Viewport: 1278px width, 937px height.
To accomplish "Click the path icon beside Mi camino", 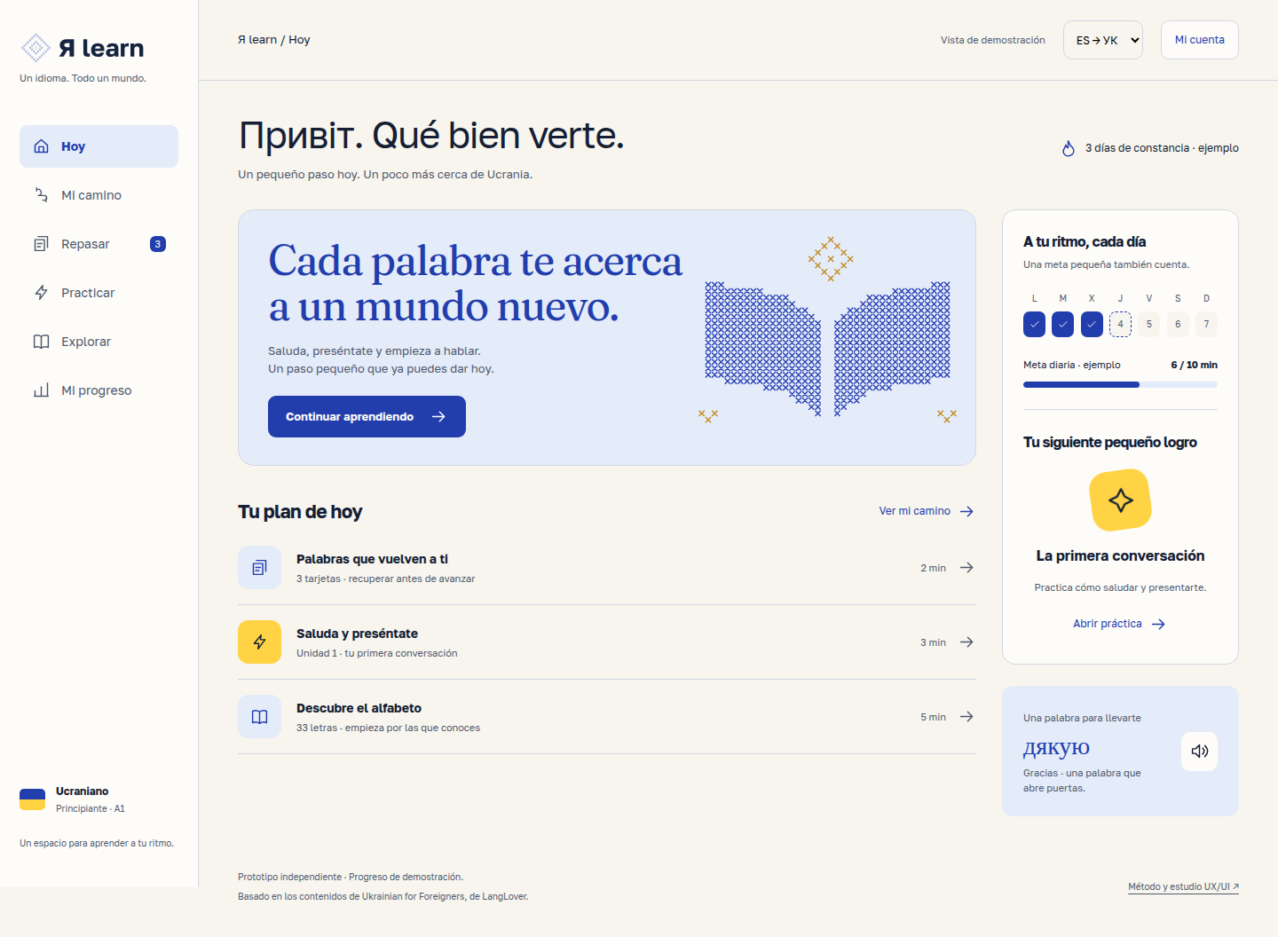I will click(x=41, y=195).
